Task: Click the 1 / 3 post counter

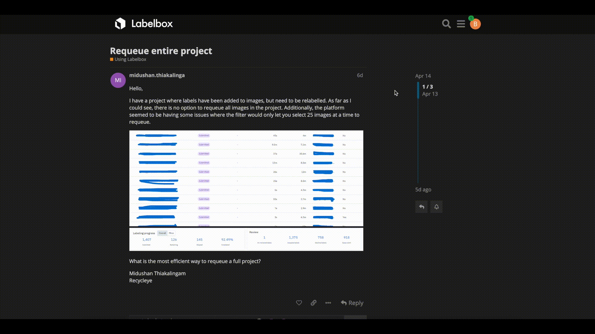Action: [x=427, y=87]
